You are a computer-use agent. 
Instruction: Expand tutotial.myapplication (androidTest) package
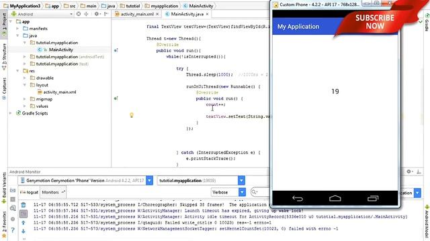(25, 56)
